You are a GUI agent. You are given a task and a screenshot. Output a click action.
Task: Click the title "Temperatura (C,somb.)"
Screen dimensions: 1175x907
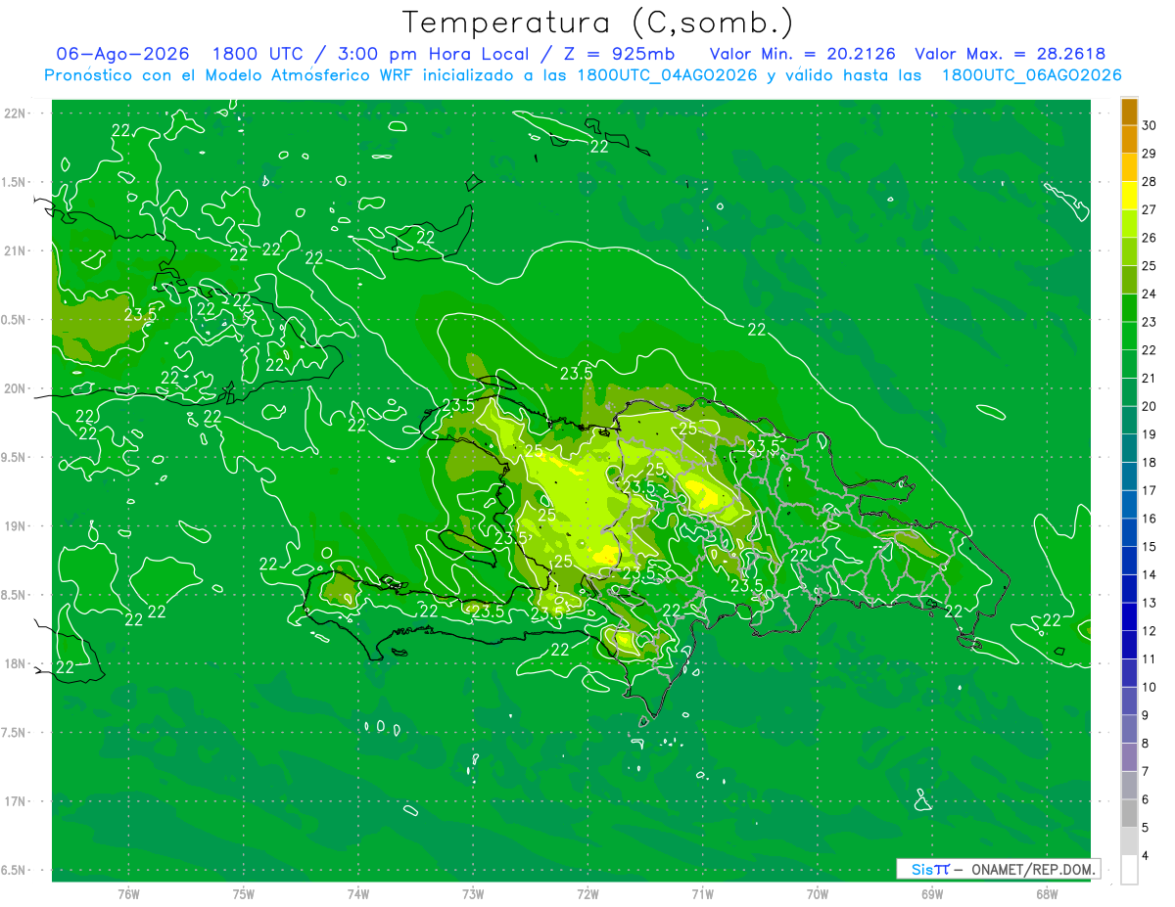[x=598, y=23]
